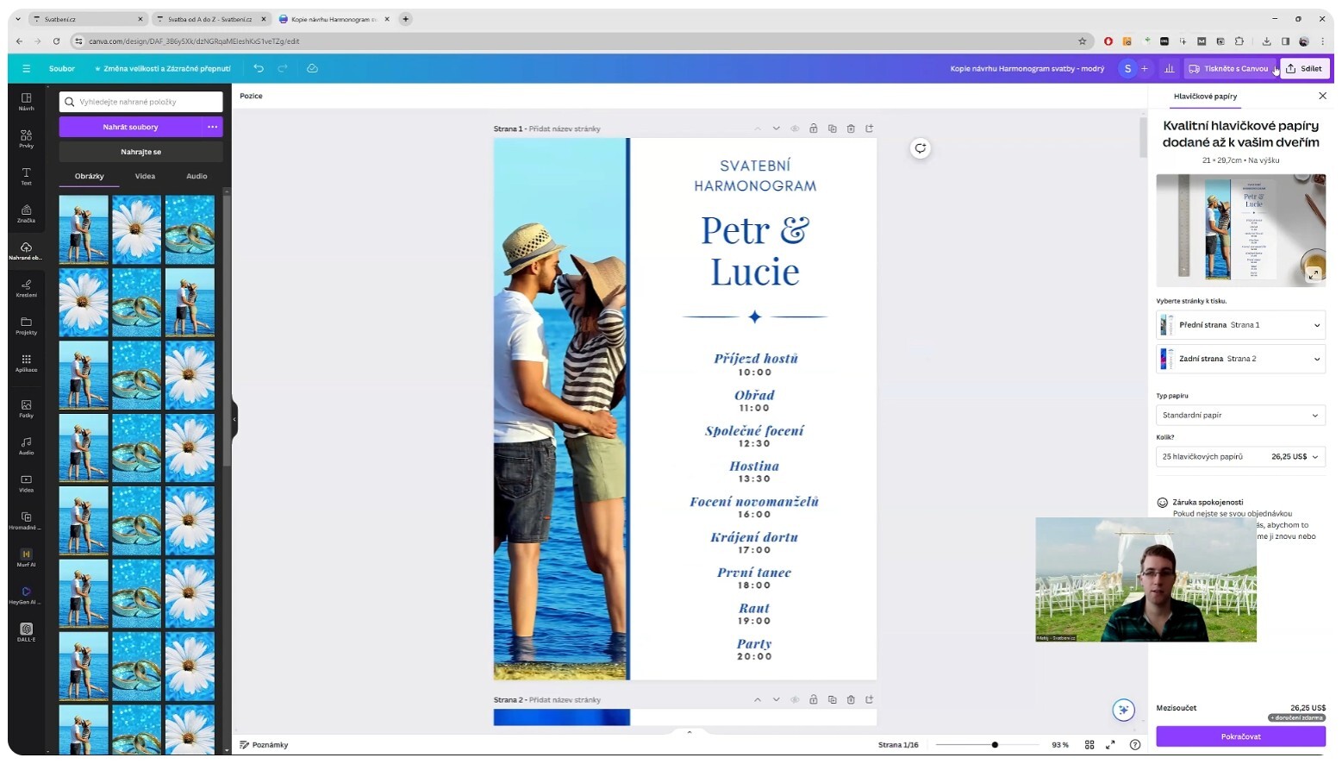Lock Strana 1 with padlock icon

[813, 128]
